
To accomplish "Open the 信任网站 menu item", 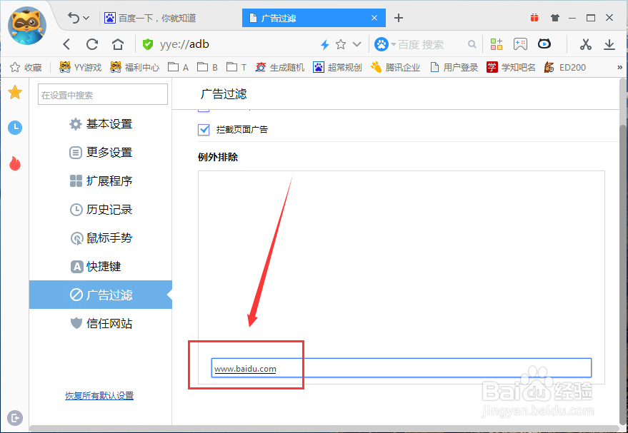I will 101,323.
